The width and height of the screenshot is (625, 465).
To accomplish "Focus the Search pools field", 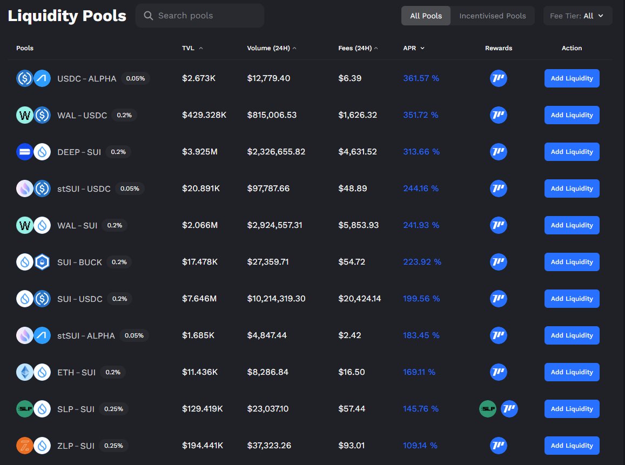I will point(200,16).
